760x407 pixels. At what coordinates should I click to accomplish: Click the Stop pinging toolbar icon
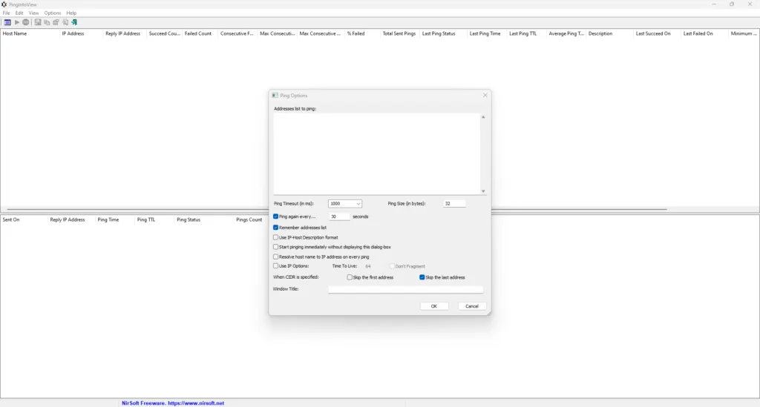tap(26, 22)
